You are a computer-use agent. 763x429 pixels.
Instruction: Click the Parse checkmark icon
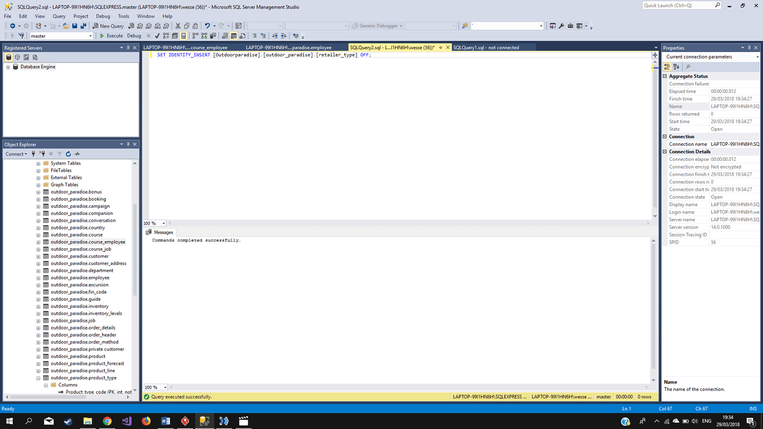157,36
